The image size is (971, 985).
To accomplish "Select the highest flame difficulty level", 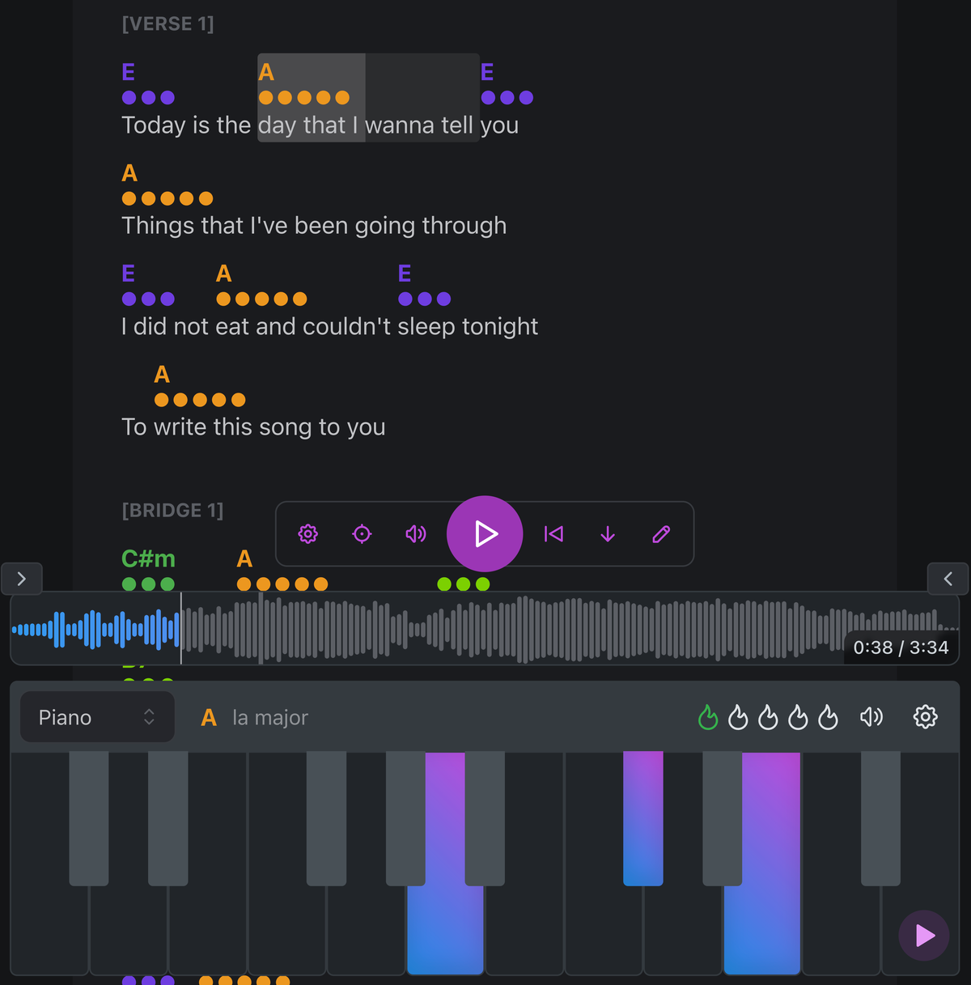I will tap(828, 717).
